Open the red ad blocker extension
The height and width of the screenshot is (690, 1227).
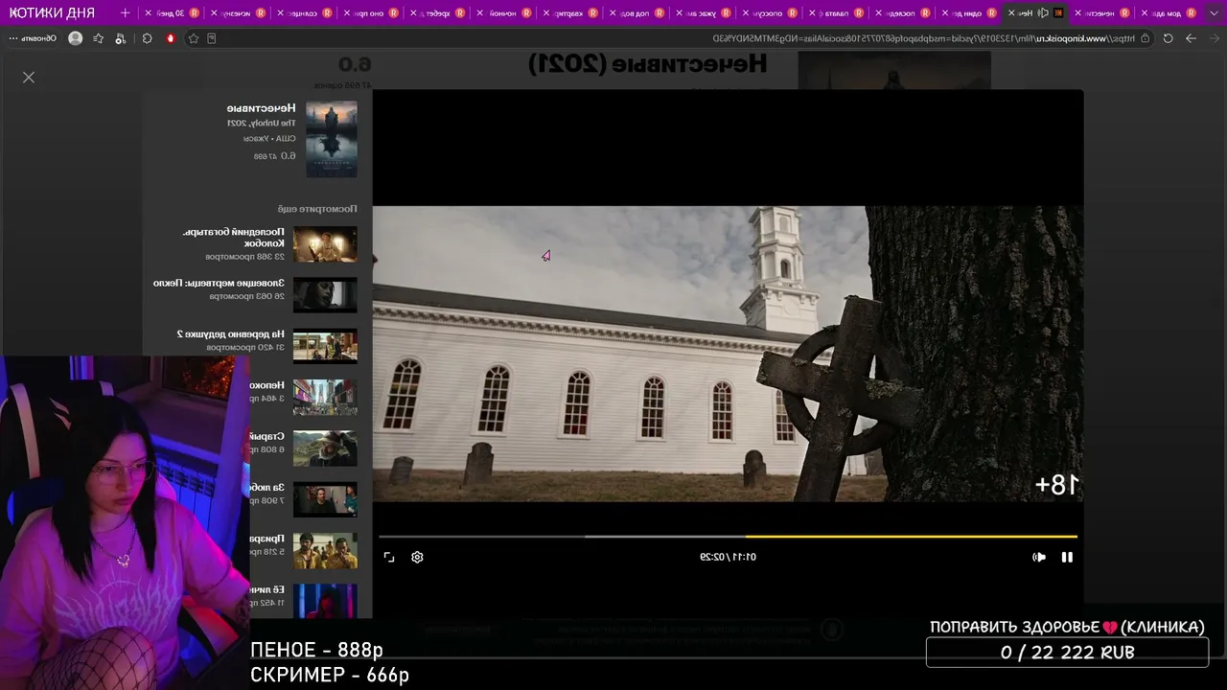171,38
